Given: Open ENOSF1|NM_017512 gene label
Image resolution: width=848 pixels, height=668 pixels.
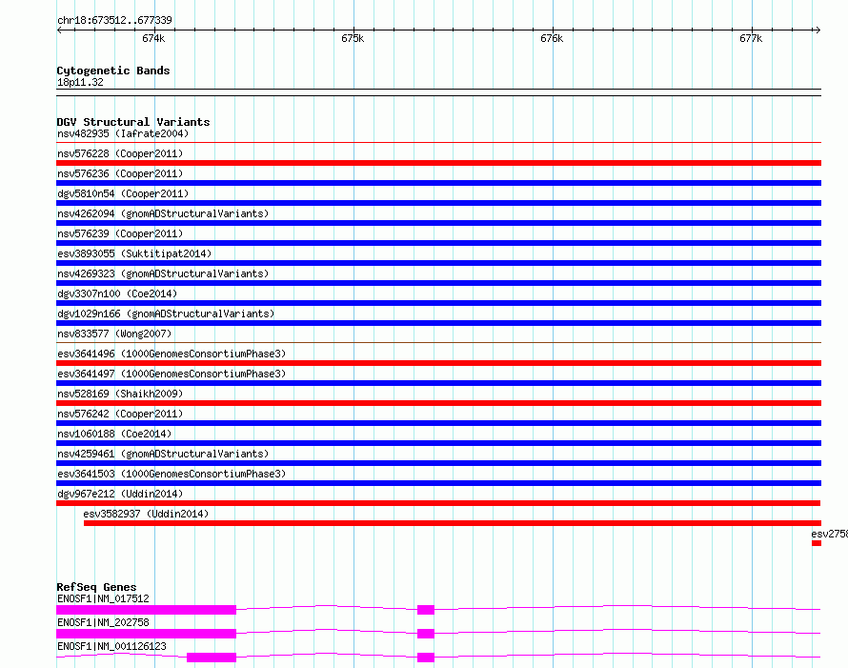Looking at the screenshot, I should [x=103, y=598].
